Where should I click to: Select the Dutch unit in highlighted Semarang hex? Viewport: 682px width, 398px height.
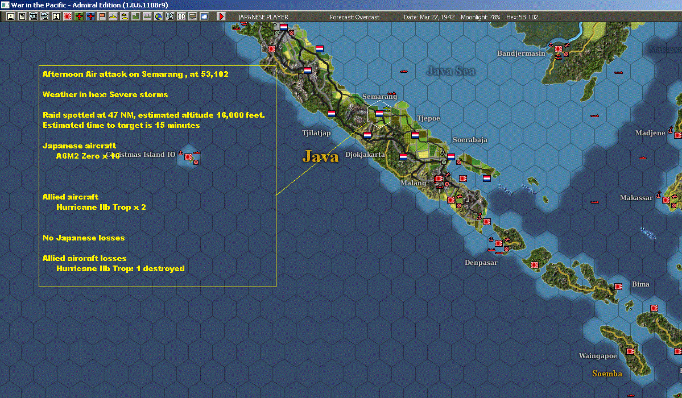[x=379, y=114]
